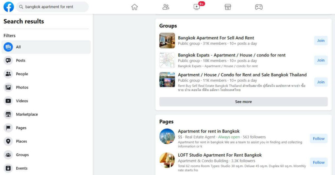
Task: Click See more under Groups
Action: (x=243, y=102)
